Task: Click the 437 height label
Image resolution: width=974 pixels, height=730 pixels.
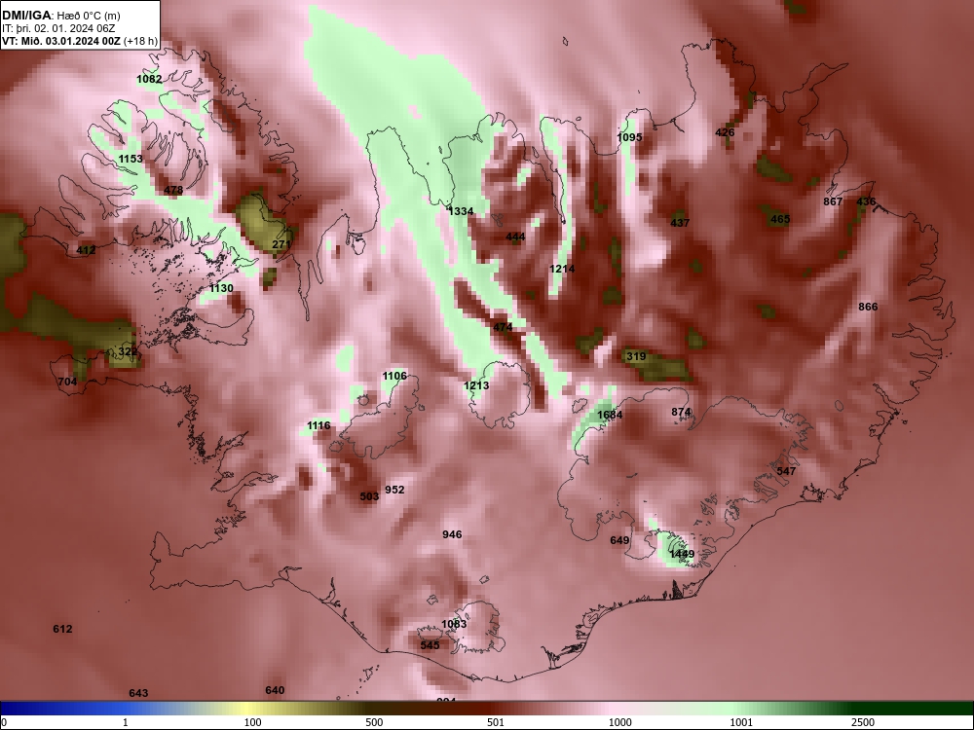Action: click(680, 222)
